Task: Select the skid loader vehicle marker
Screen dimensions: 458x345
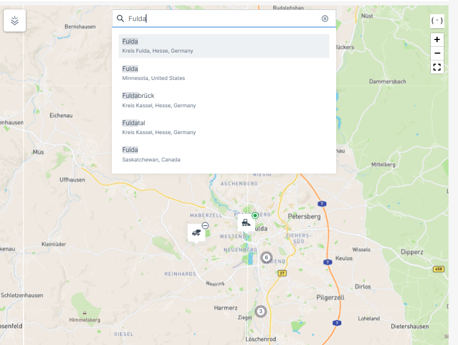Action: [245, 222]
